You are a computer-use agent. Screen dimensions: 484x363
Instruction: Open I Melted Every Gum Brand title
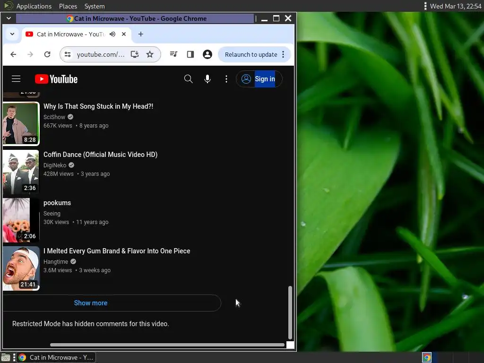tap(117, 251)
